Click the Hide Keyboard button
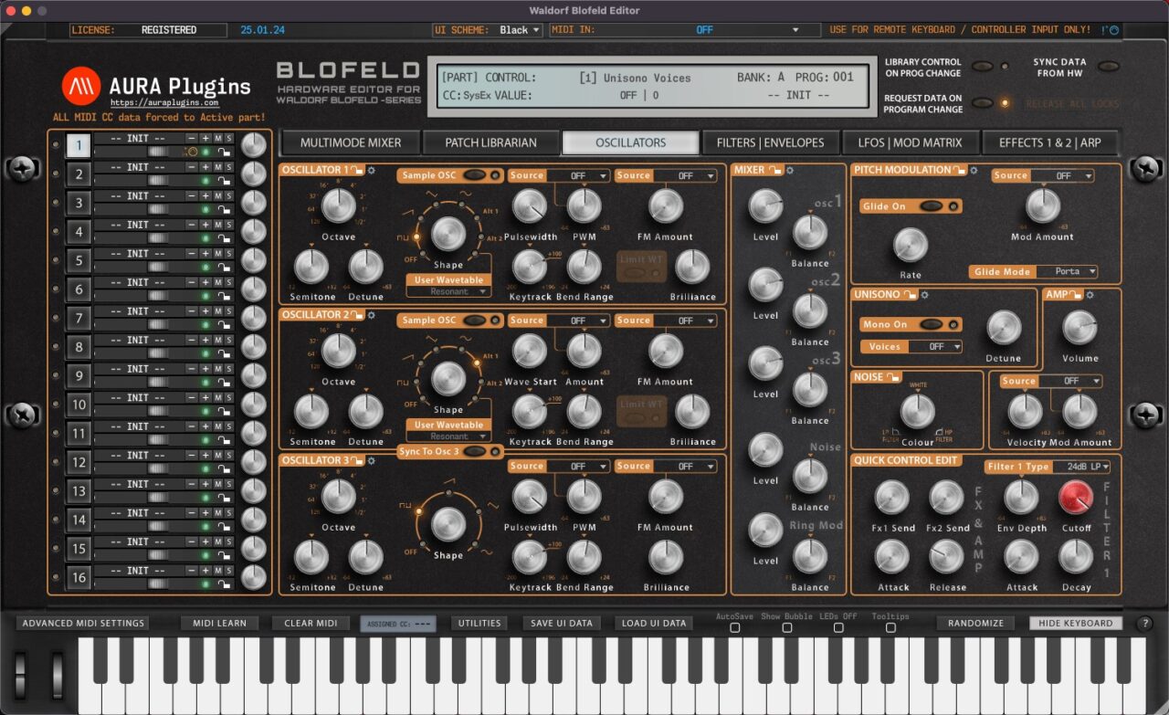Screen dimensions: 1169x715 click(1076, 623)
